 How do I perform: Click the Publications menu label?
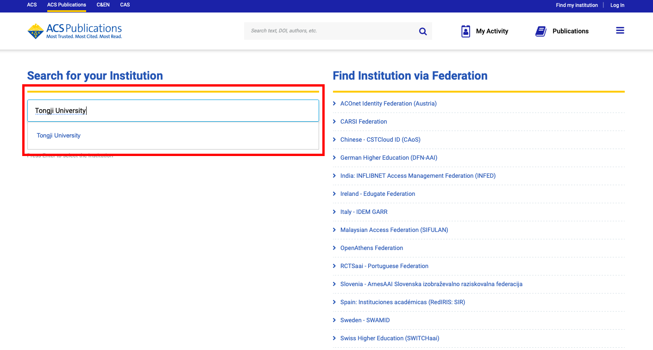571,31
